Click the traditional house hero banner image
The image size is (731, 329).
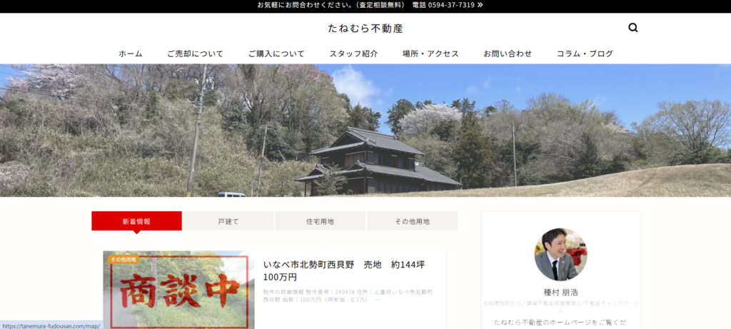pos(365,131)
